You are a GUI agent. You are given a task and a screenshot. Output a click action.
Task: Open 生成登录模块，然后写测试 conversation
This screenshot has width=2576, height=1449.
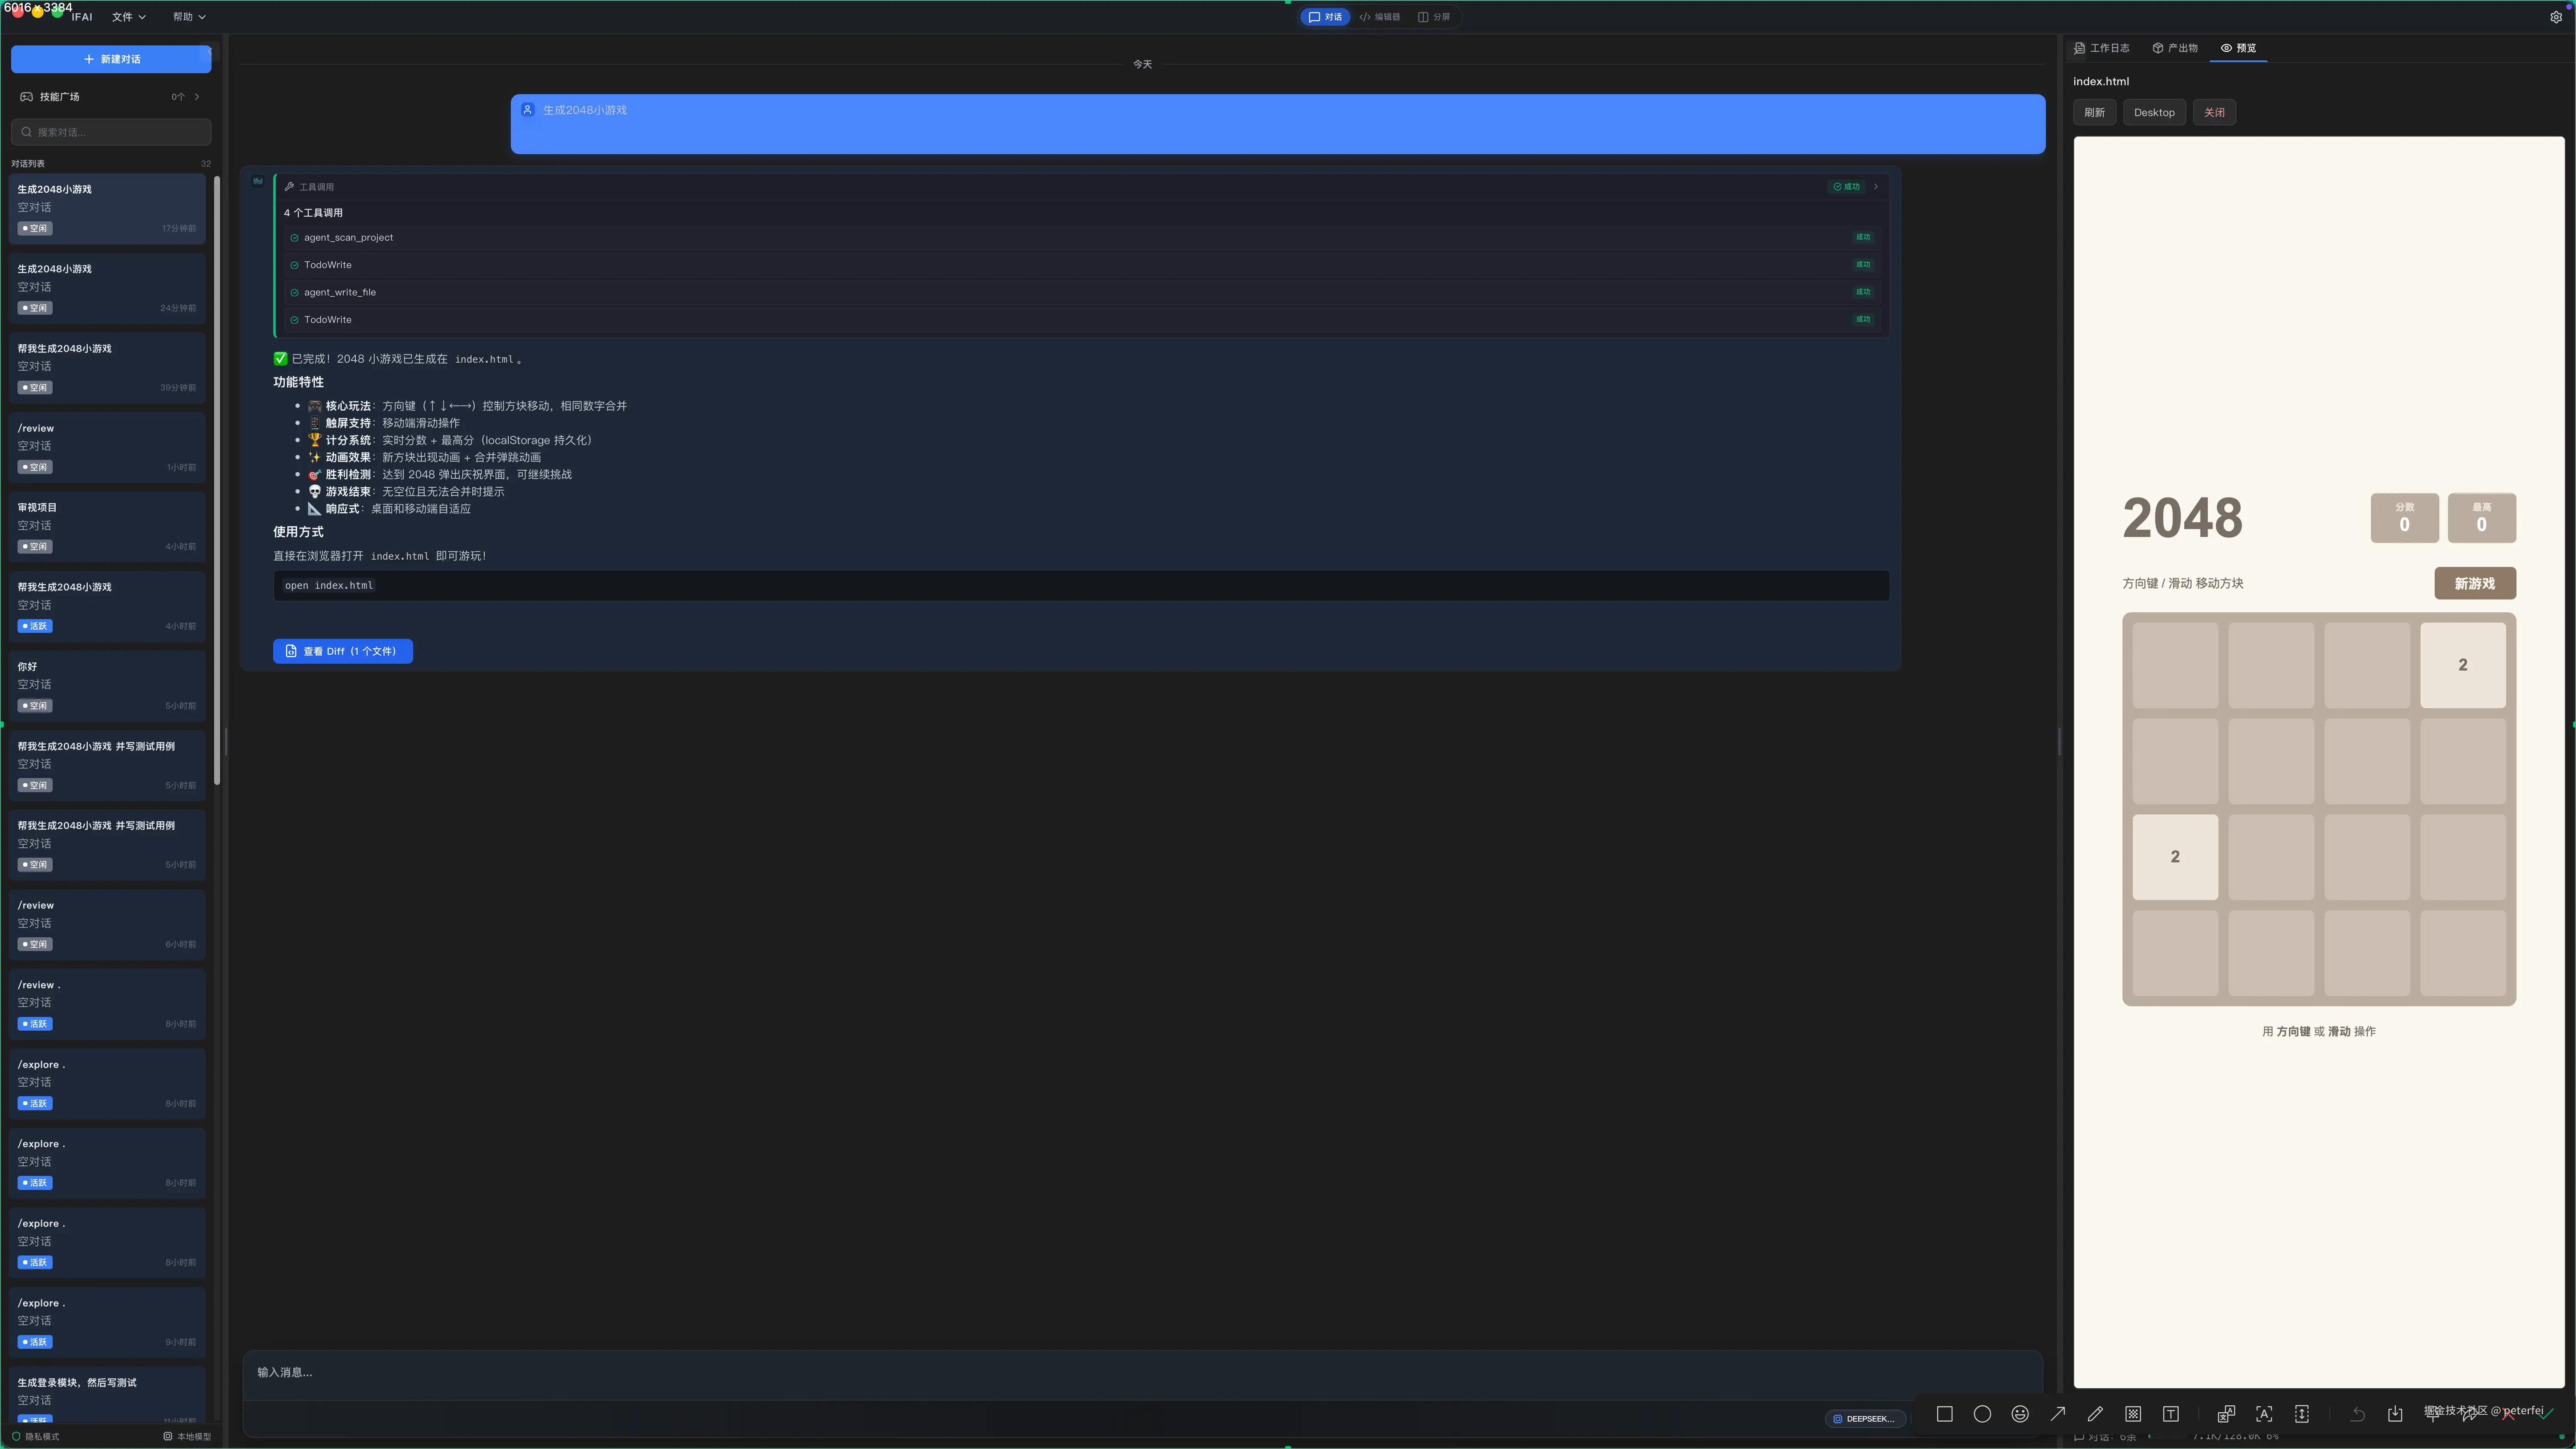pyautogui.click(x=107, y=1395)
